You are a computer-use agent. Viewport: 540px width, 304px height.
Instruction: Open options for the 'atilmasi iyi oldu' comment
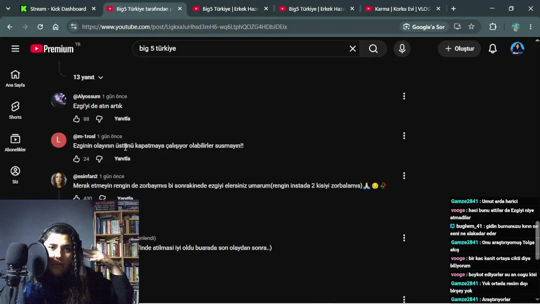(404, 238)
